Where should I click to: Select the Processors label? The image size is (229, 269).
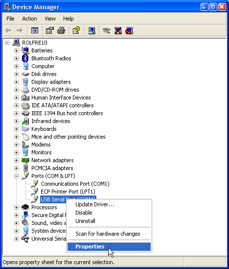click(44, 207)
